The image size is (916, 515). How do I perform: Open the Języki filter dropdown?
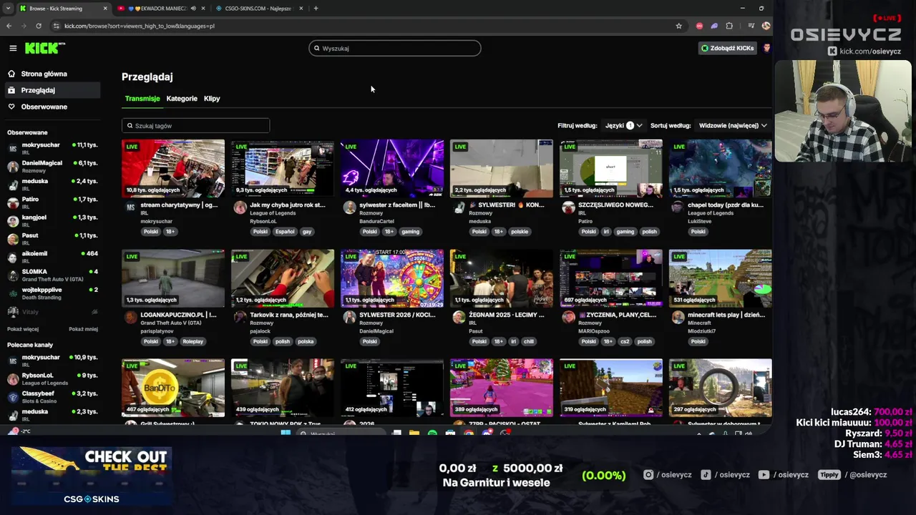click(623, 125)
